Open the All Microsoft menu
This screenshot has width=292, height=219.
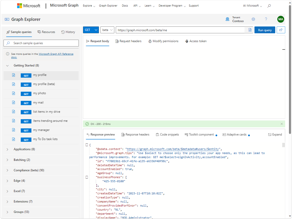[252, 6]
